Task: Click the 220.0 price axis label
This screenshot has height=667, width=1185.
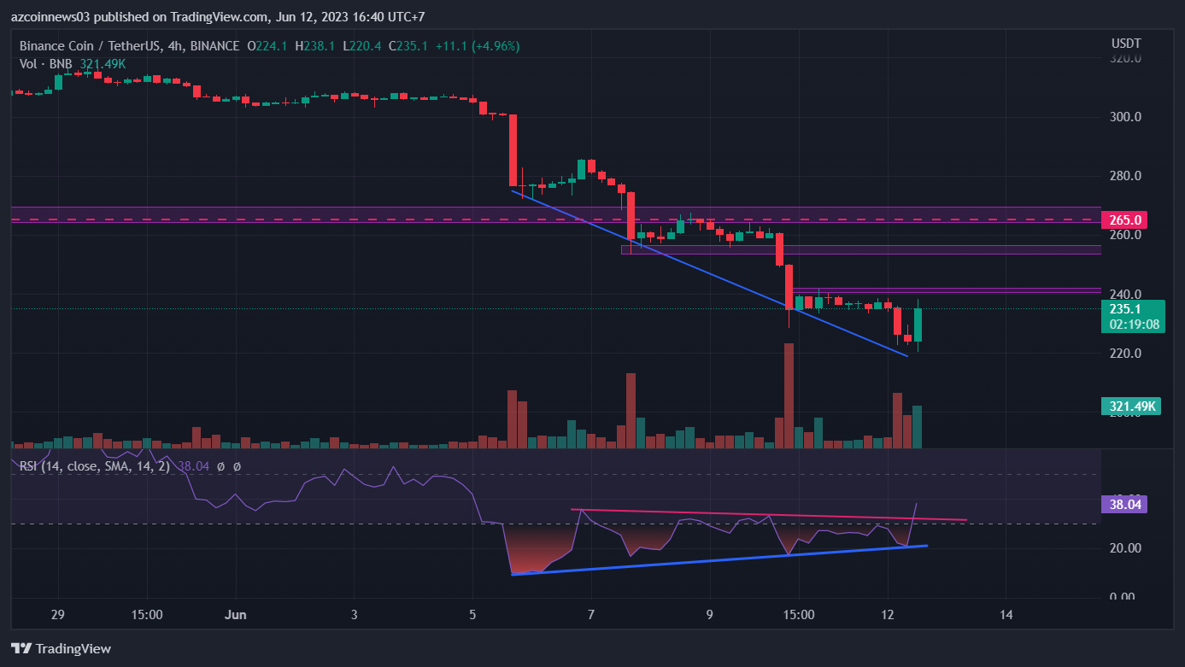Action: tap(1125, 353)
